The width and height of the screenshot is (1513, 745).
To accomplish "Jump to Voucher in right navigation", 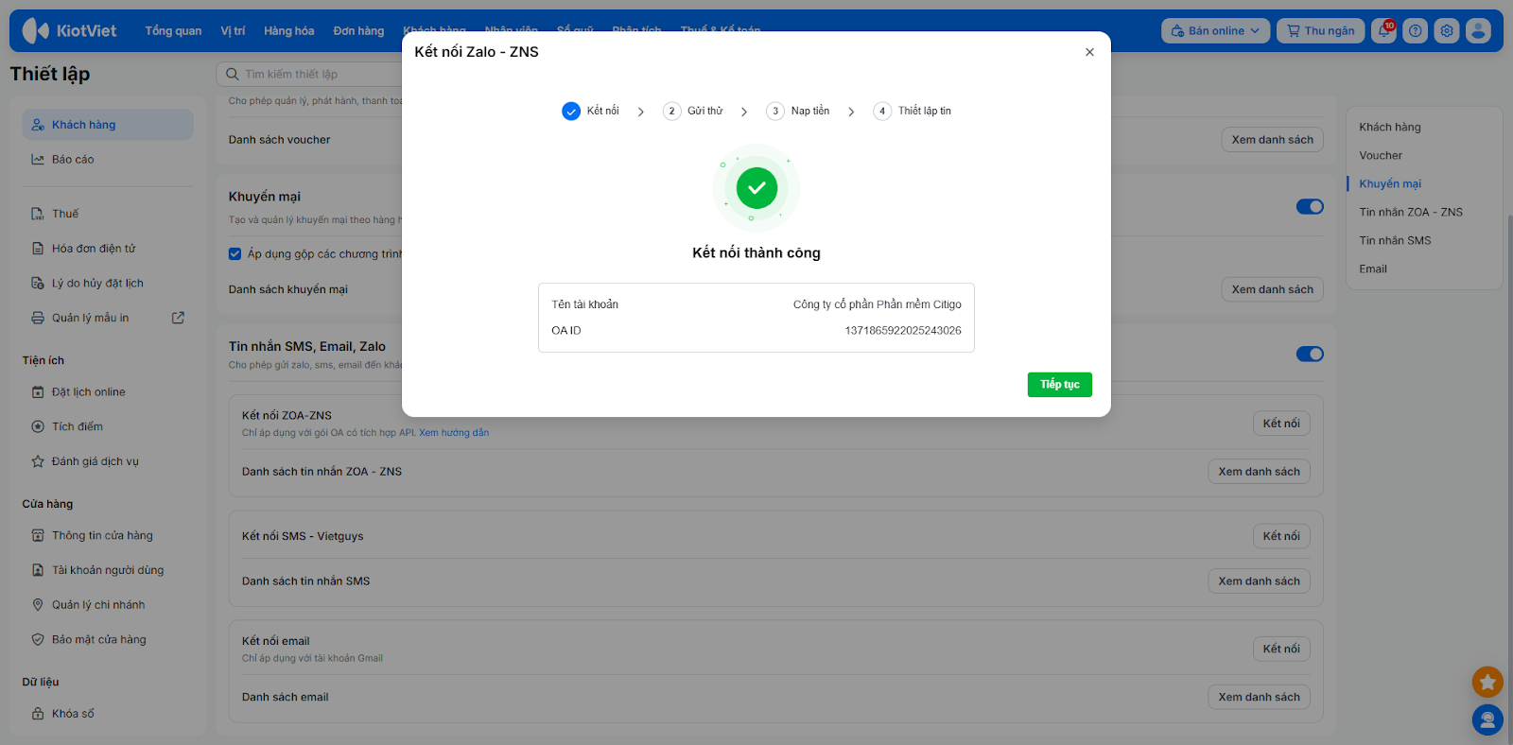I will click(x=1381, y=156).
